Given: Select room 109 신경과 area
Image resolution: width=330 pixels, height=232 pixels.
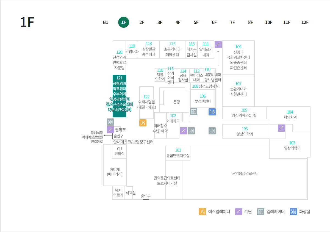Looking at the screenshot, I should coord(238,57).
